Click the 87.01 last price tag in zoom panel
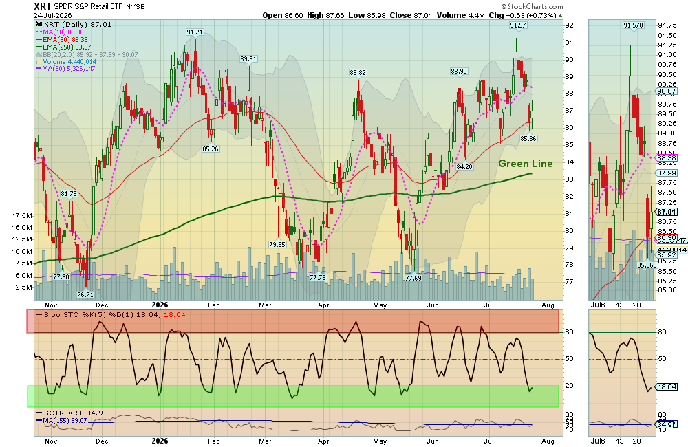This screenshot has height=447, width=688. click(667, 212)
